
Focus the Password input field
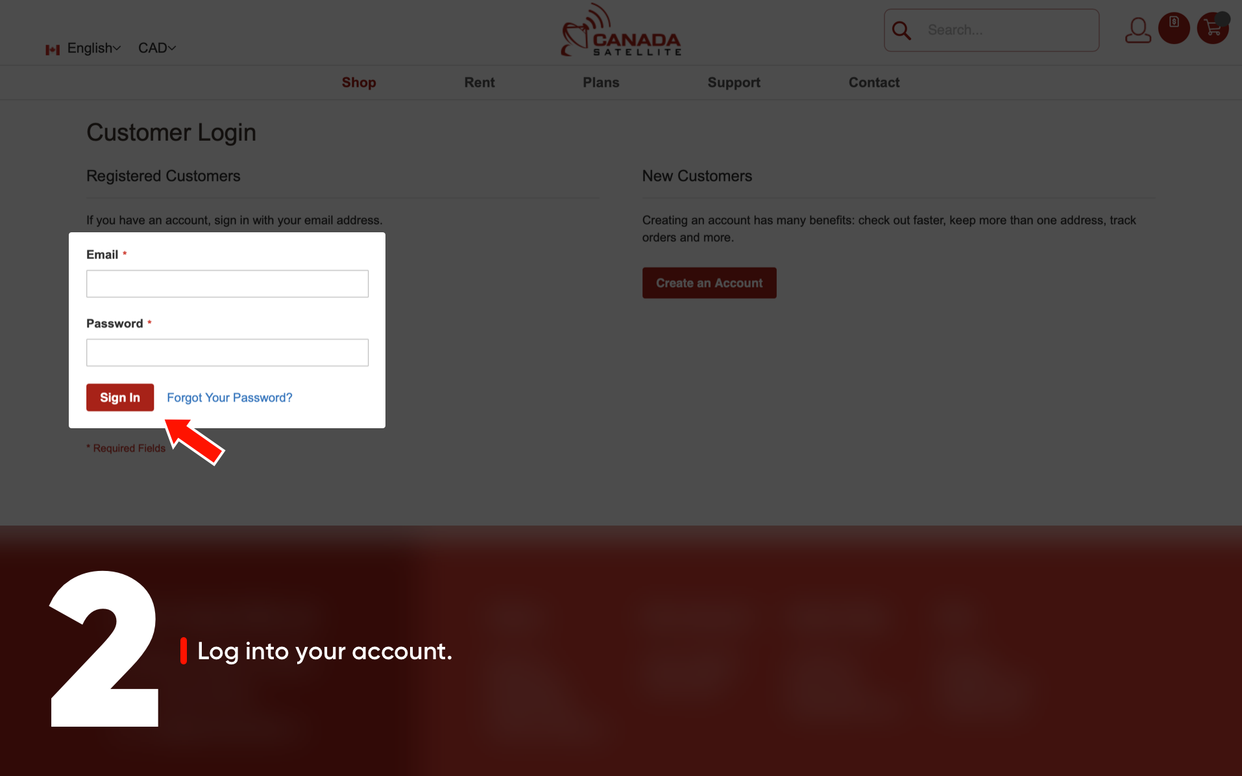[227, 352]
